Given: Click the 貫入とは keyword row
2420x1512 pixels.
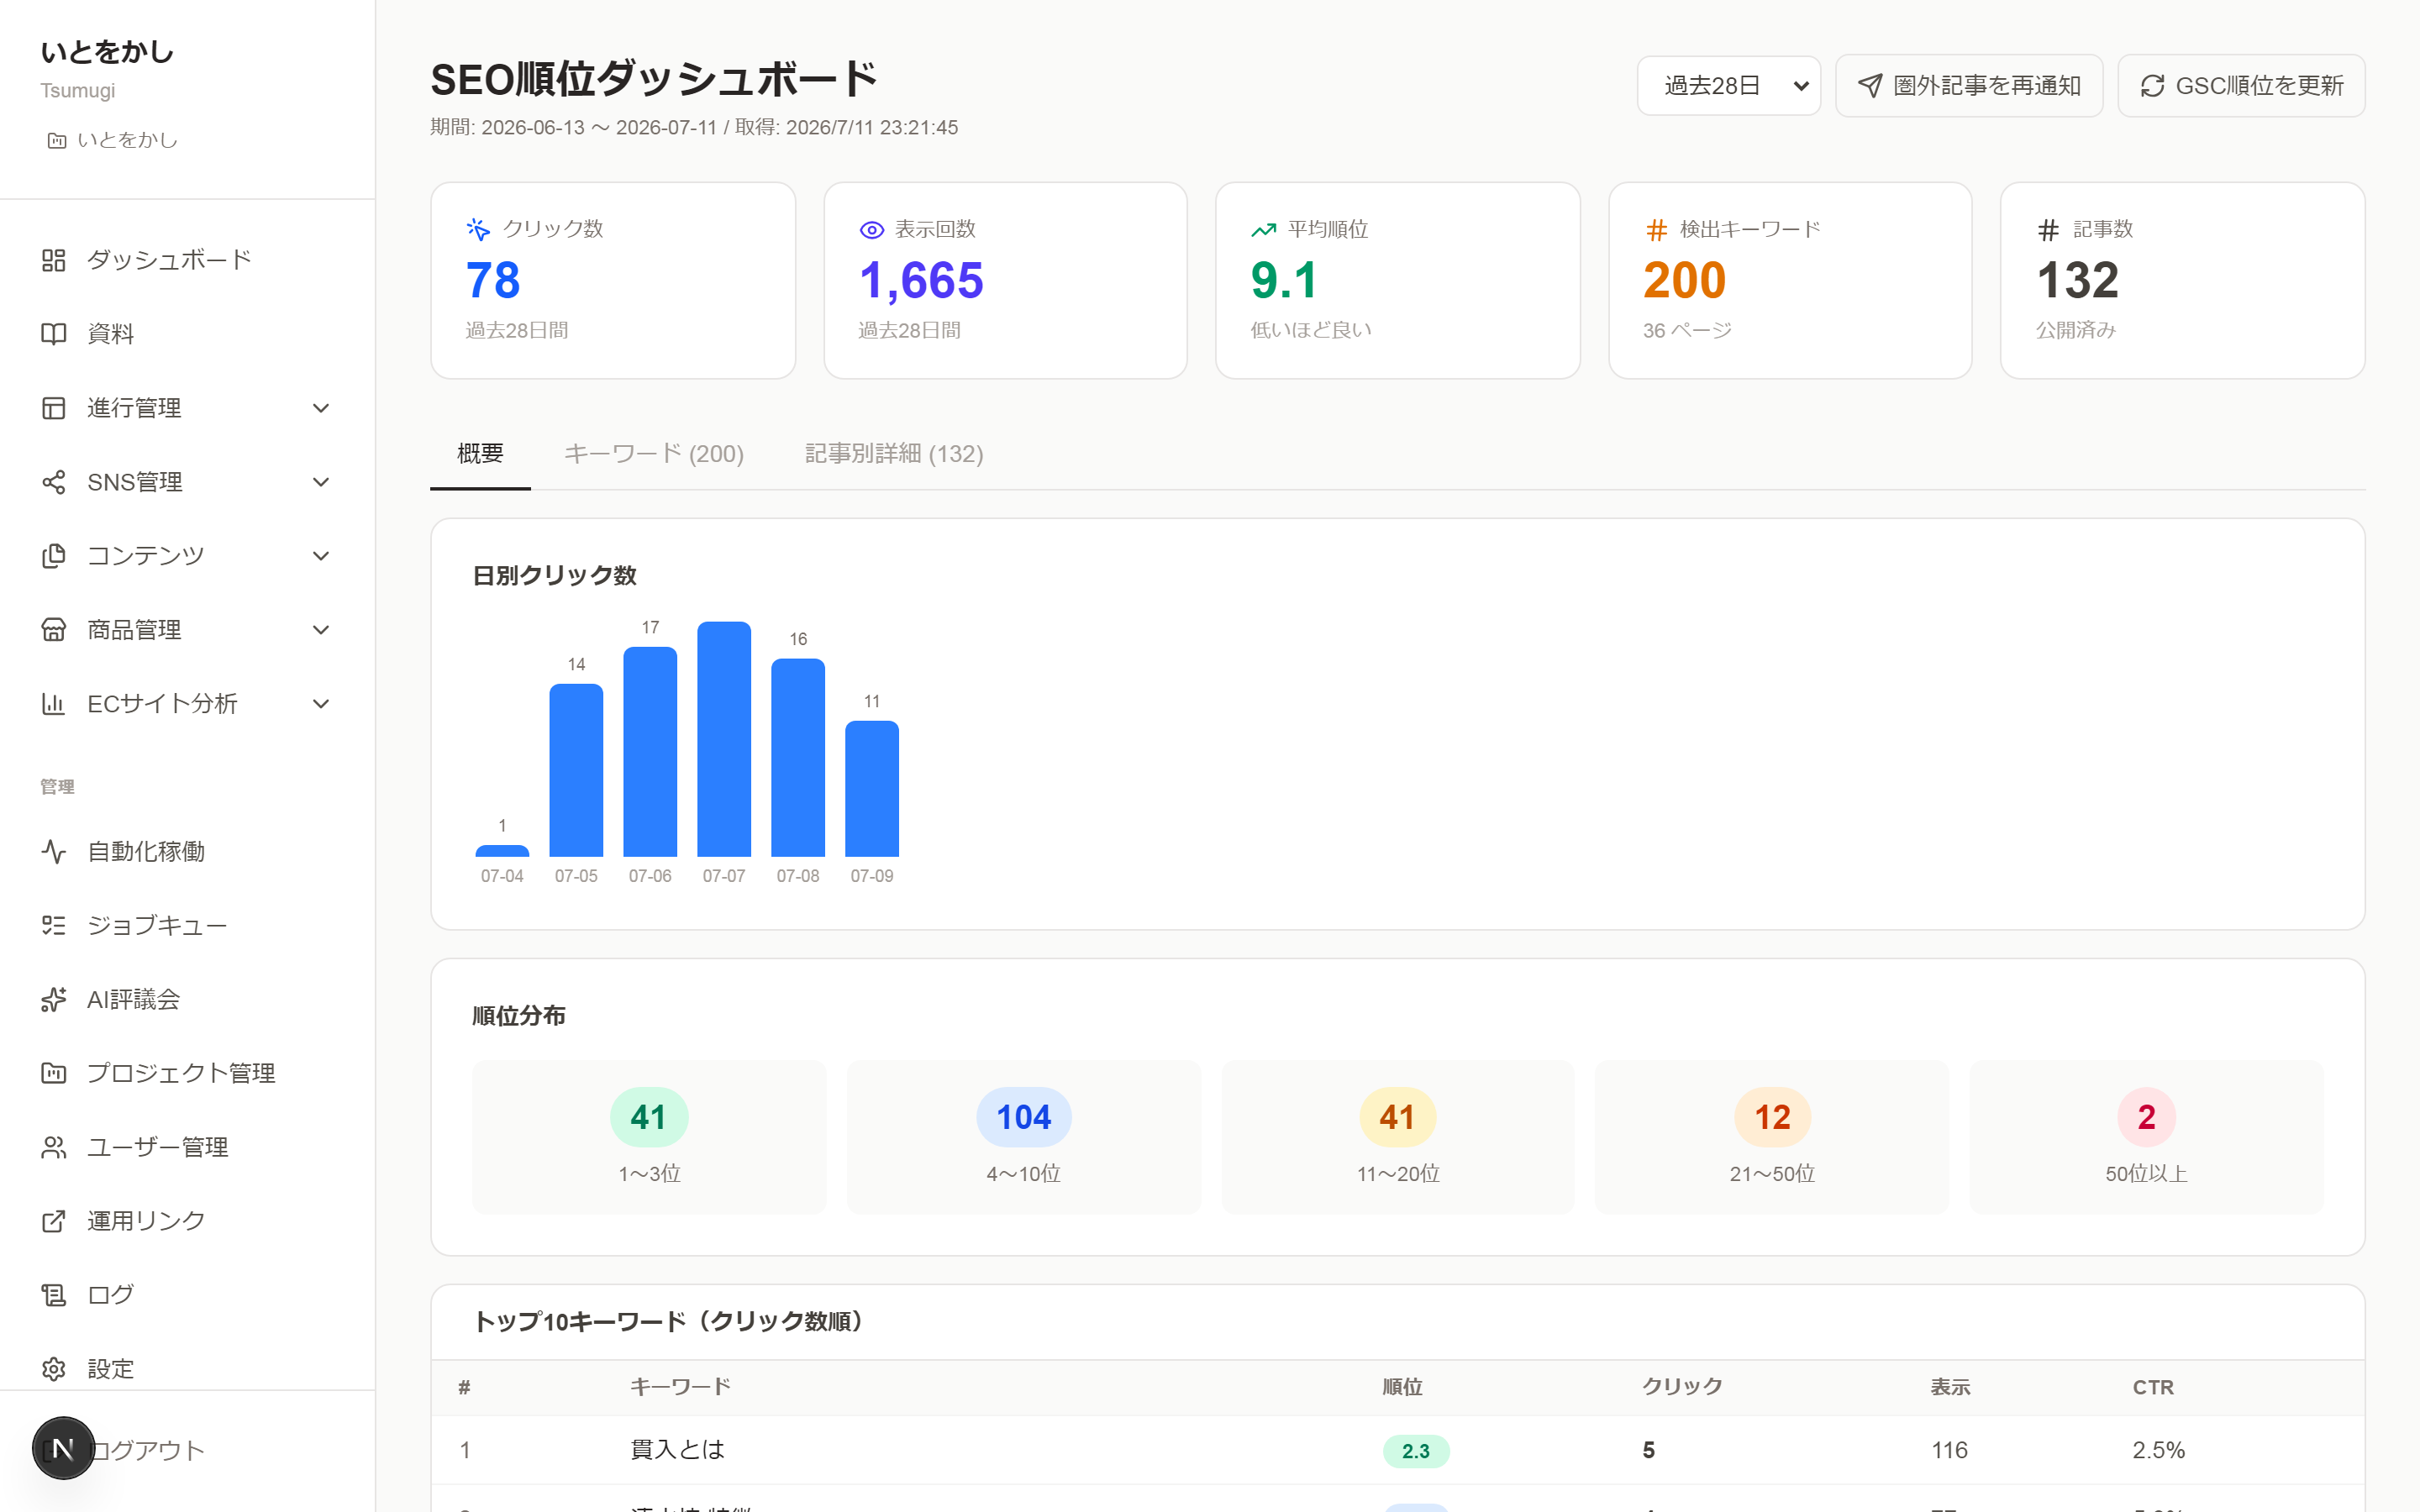Looking at the screenshot, I should (1397, 1450).
